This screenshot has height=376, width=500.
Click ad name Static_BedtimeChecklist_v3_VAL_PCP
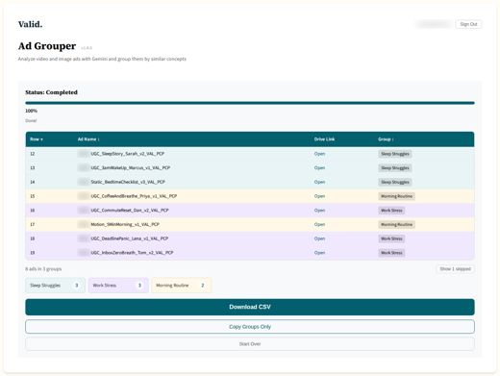[x=128, y=182]
